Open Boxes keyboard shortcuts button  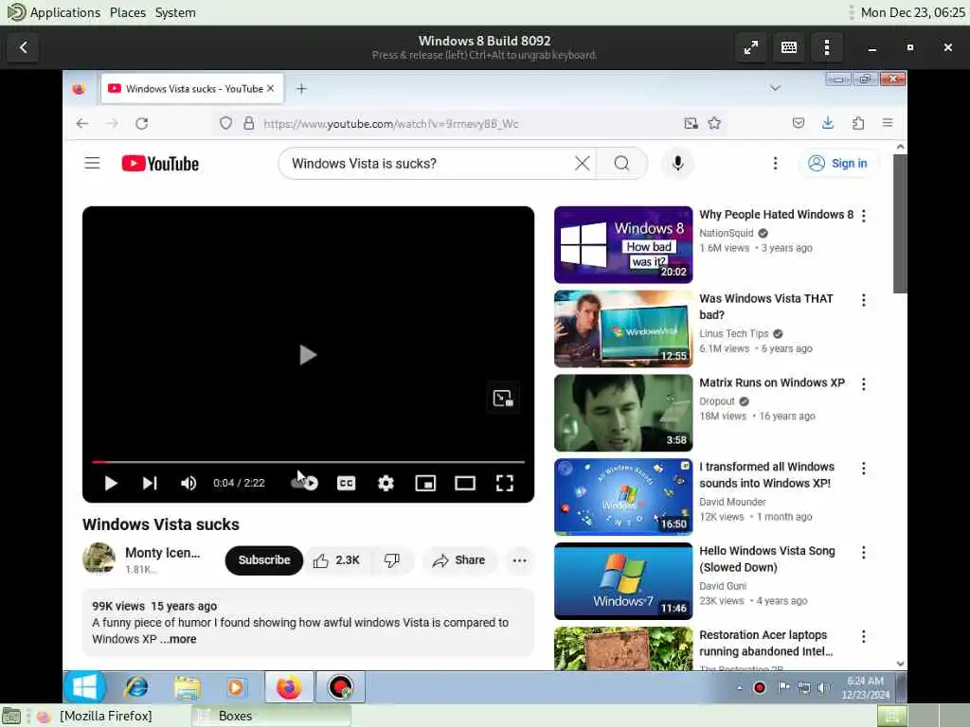click(x=789, y=47)
